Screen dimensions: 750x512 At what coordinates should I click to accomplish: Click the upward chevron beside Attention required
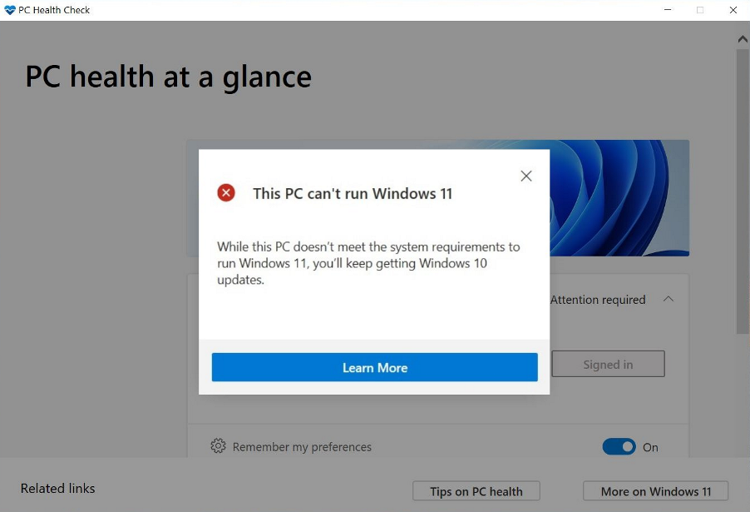[x=669, y=299]
